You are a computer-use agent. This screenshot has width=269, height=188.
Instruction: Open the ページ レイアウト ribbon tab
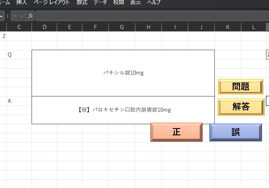click(x=52, y=2)
